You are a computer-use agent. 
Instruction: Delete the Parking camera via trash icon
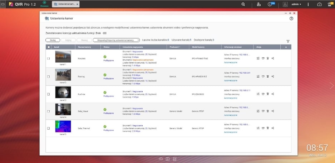coord(268,77)
